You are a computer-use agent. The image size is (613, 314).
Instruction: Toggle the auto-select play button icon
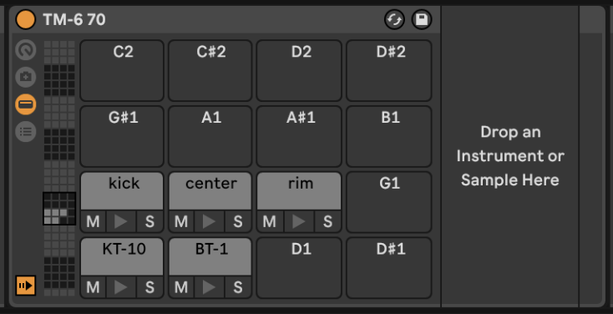pos(26,286)
